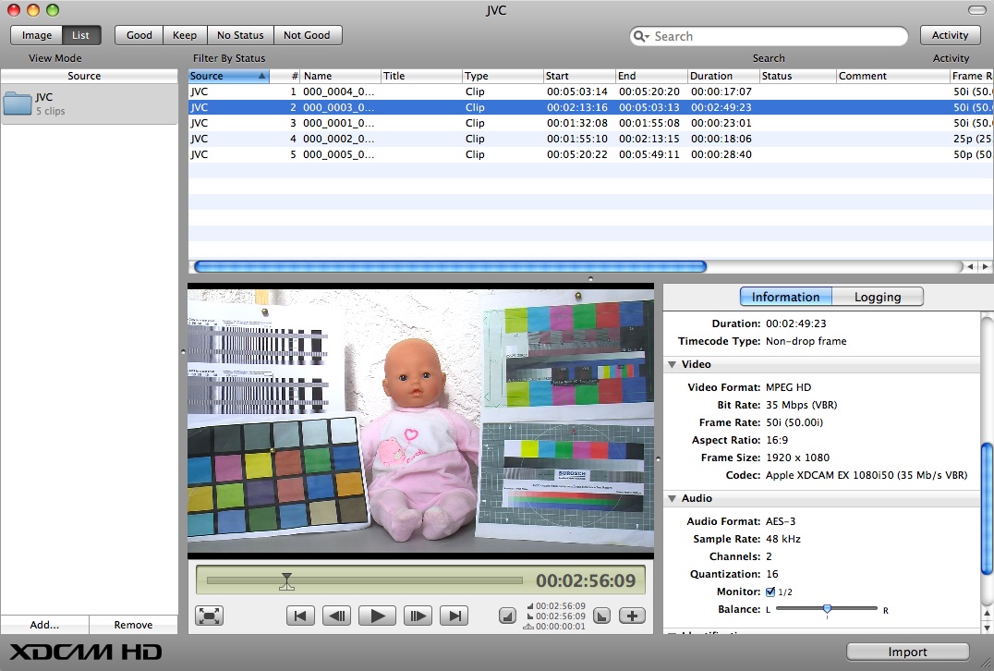This screenshot has height=671, width=994.
Task: Click Codec value Apple XDCAM EX
Action: [867, 475]
